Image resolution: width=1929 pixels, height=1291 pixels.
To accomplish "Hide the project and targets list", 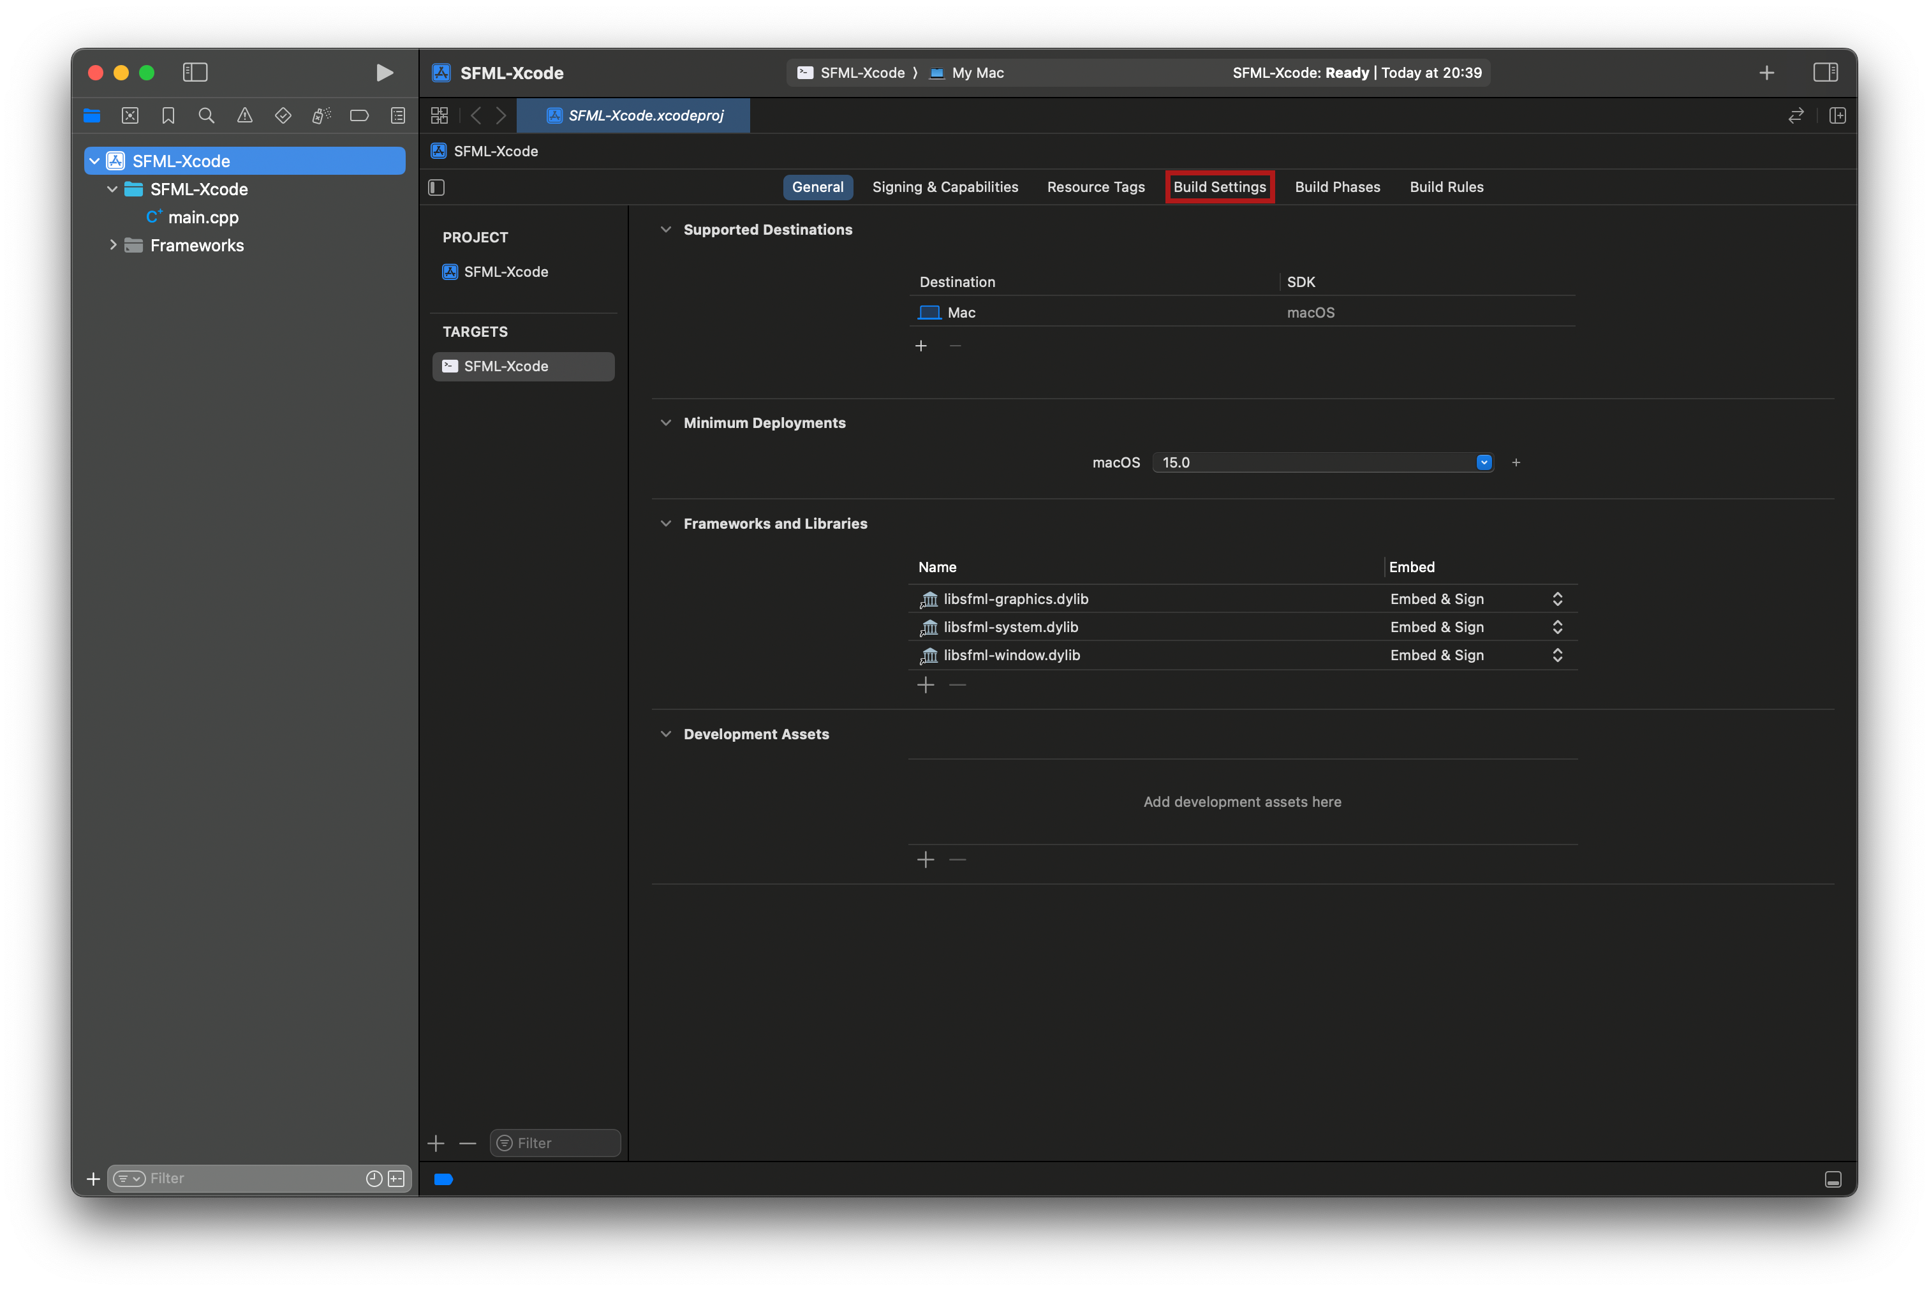I will click(x=436, y=188).
